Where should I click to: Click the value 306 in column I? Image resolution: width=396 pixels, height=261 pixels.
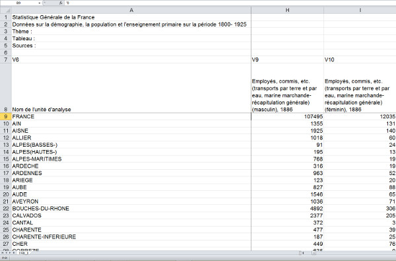point(360,209)
